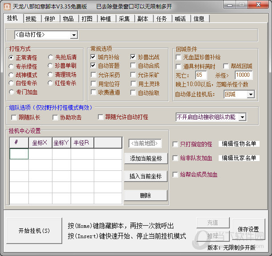The height and width of the screenshot is (256, 272).
Task: Open the 喊话 tab
Action: tap(181, 19)
